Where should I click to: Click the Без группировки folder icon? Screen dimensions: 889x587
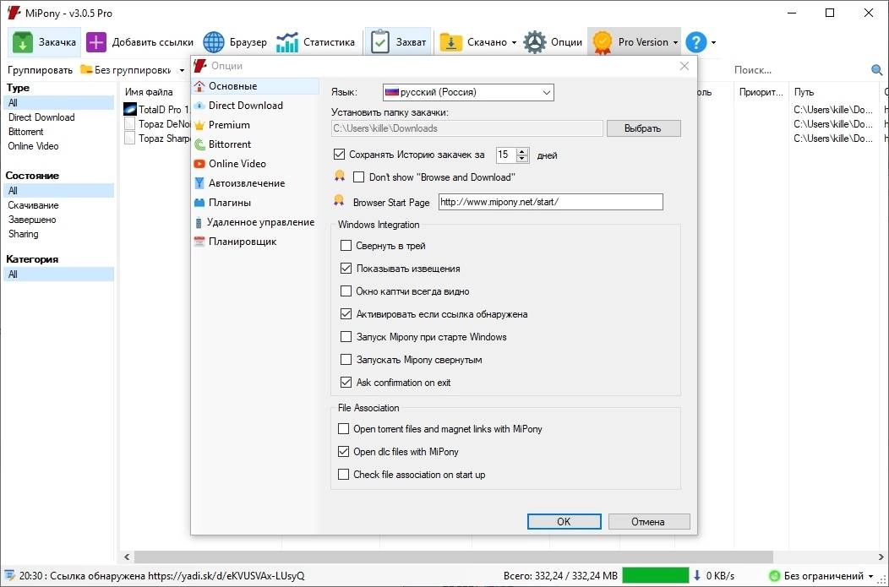tap(86, 70)
